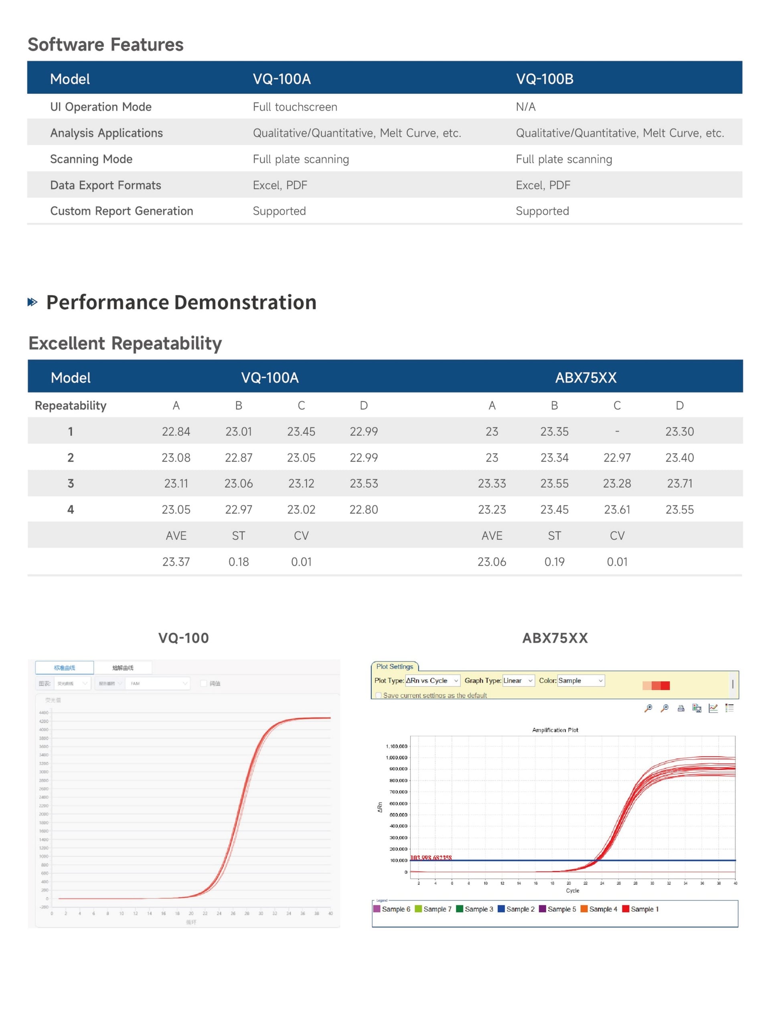Click the '23.30' ABX75XX cell

pos(680,431)
